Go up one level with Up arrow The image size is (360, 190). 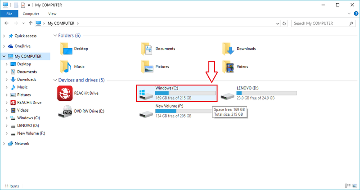click(31, 23)
